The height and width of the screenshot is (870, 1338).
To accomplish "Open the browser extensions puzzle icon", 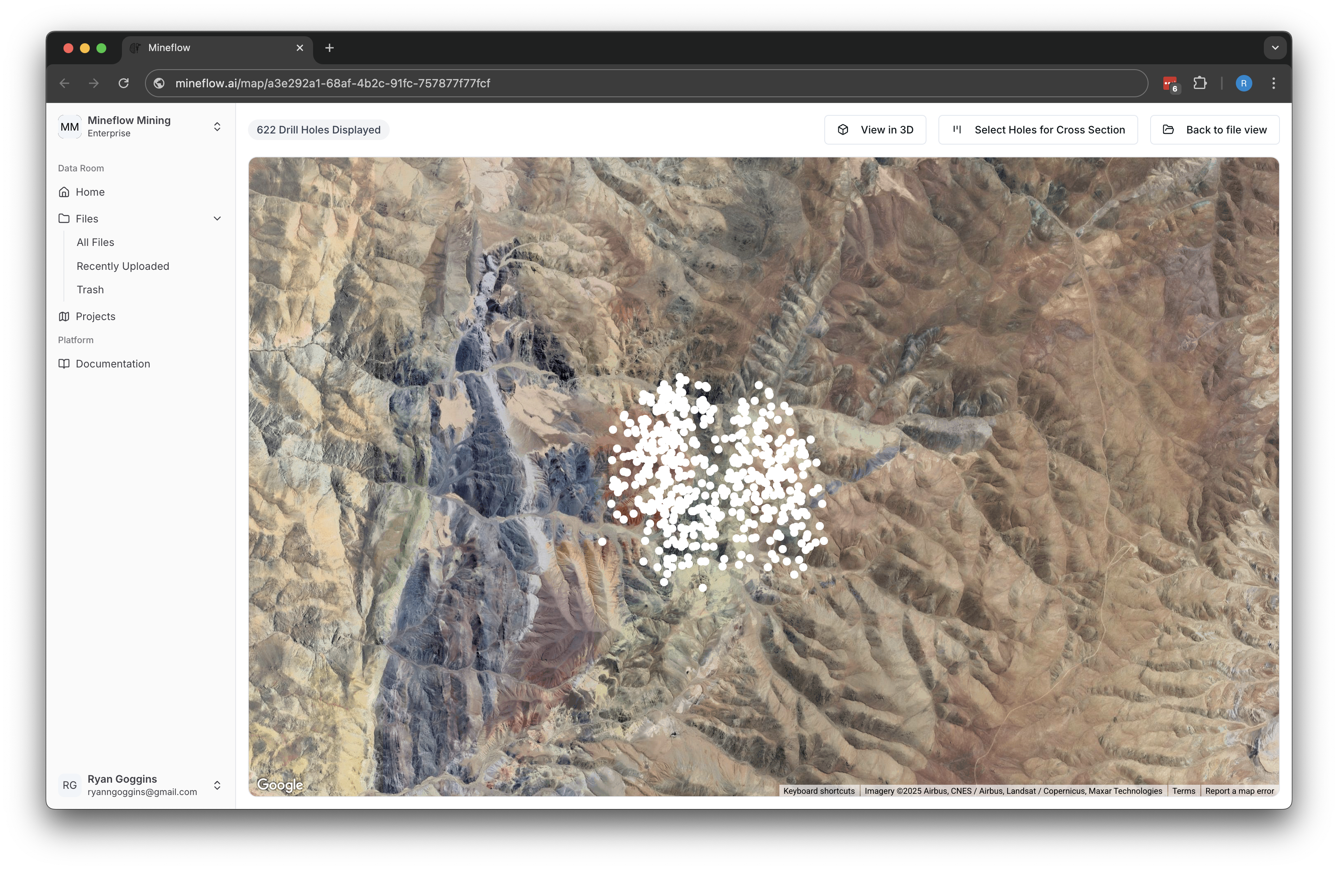I will [1200, 83].
